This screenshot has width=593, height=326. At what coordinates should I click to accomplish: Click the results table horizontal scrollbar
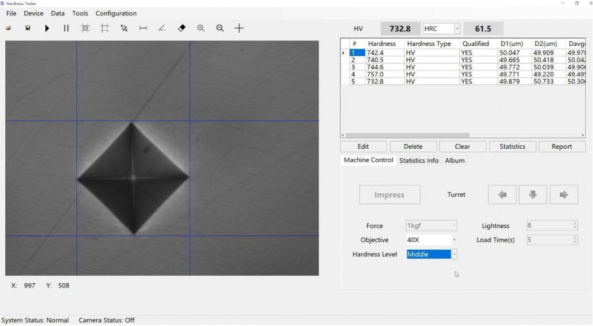click(x=408, y=135)
